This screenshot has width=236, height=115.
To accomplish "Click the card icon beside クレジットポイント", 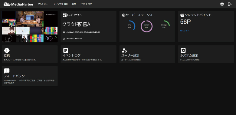I will (x=182, y=15).
